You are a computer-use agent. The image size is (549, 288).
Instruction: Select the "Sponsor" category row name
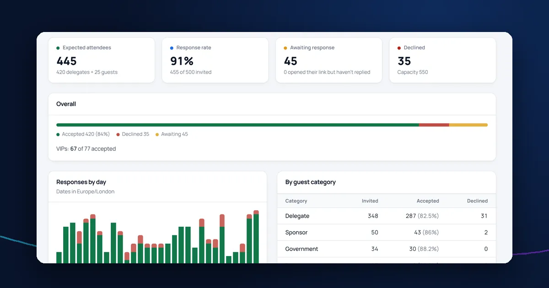296,232
